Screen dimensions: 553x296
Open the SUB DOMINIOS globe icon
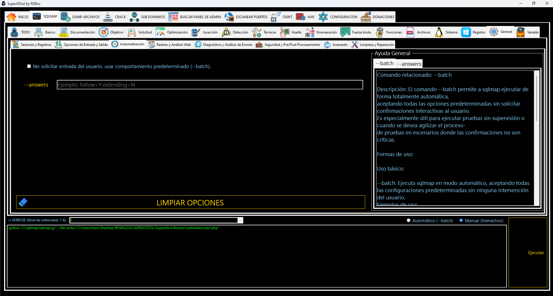coord(134,17)
